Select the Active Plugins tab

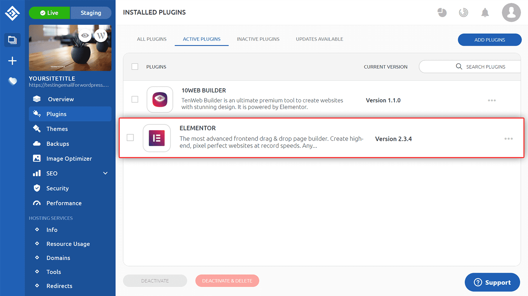click(x=202, y=39)
